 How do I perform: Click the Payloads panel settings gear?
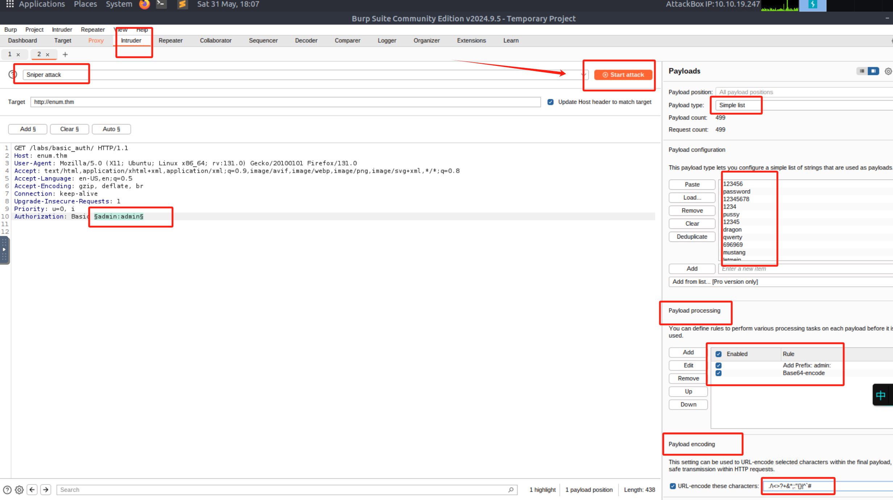888,71
